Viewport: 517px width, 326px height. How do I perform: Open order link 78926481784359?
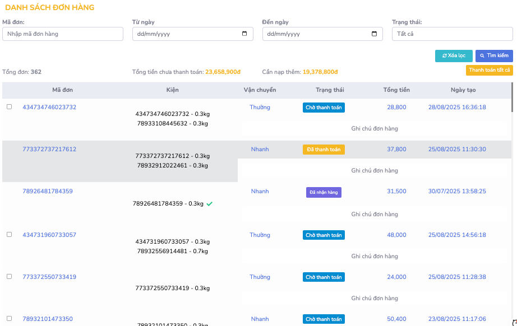pos(48,192)
